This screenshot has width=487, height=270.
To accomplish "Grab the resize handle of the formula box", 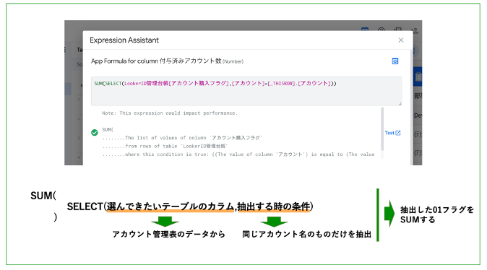I will (400, 104).
